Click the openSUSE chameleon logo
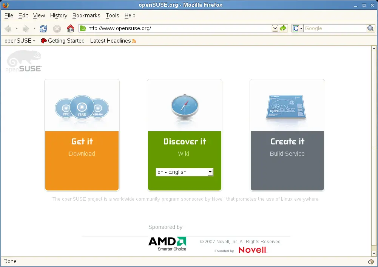 click(24, 61)
